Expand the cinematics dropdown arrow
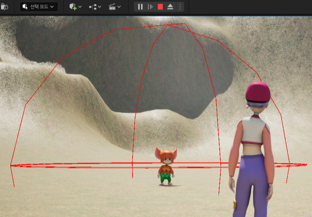The height and width of the screenshot is (217, 312). (x=119, y=7)
